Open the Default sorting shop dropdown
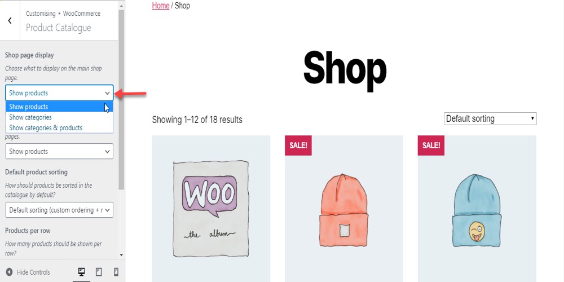 [x=490, y=118]
